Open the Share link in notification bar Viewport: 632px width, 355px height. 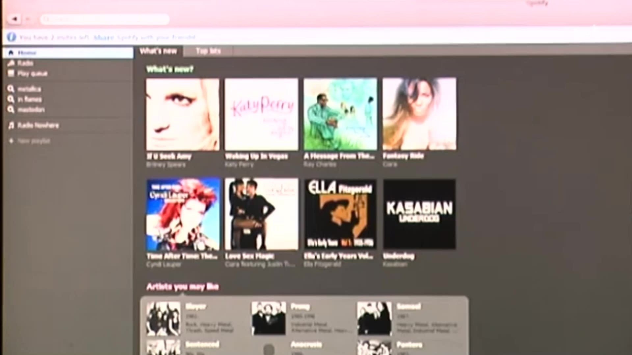click(x=104, y=37)
